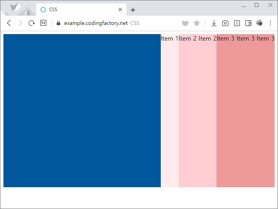The width and height of the screenshot is (278, 209).
Task: Open the user profile avatar
Action: [x=260, y=23]
